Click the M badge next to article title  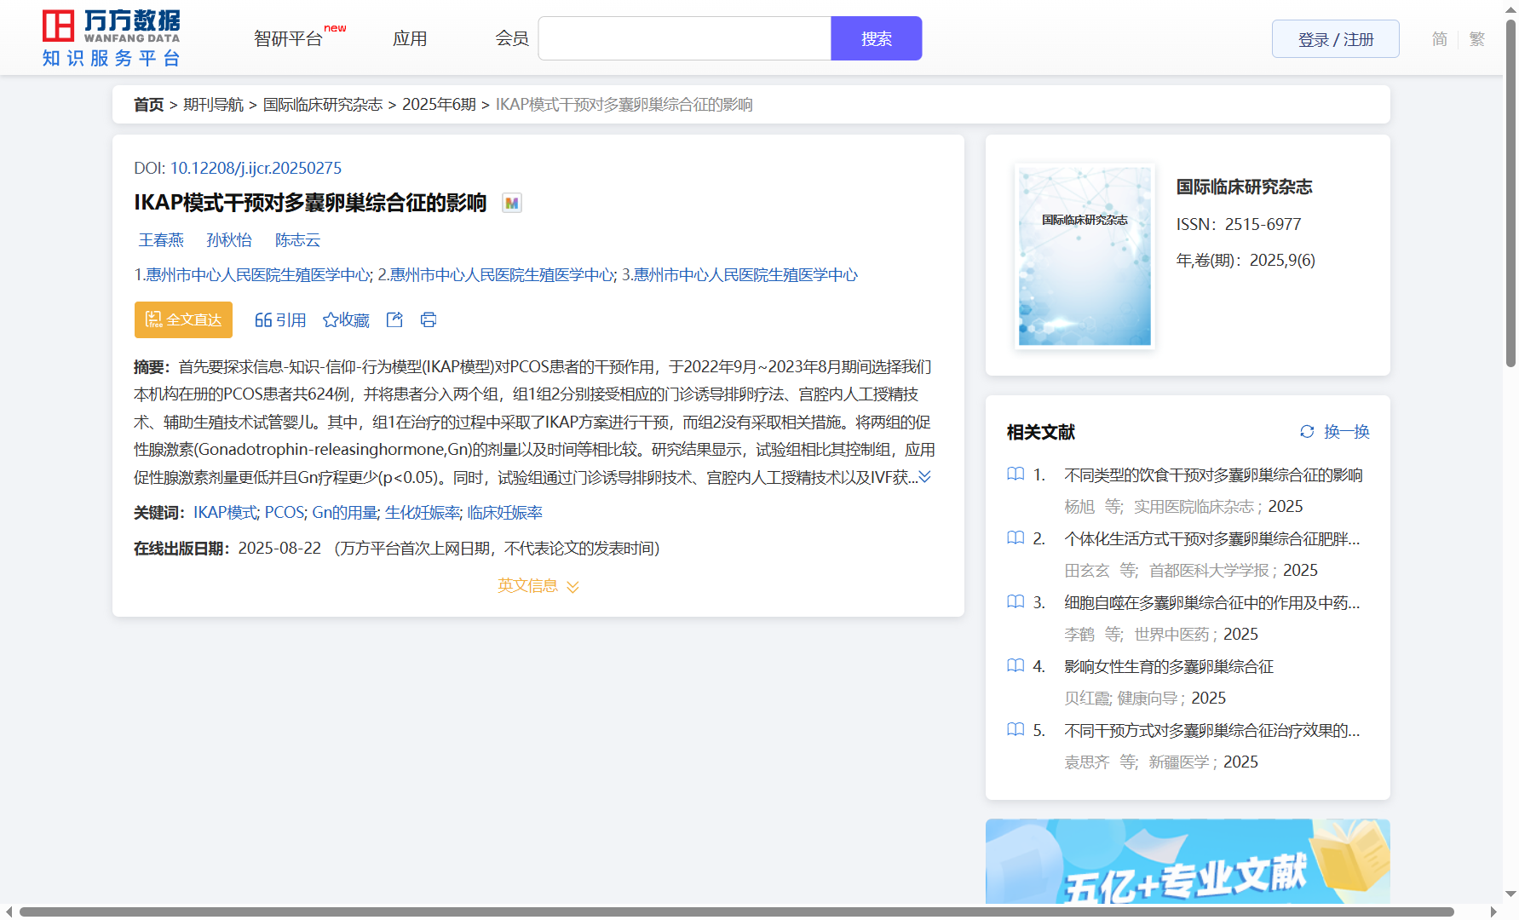[511, 203]
